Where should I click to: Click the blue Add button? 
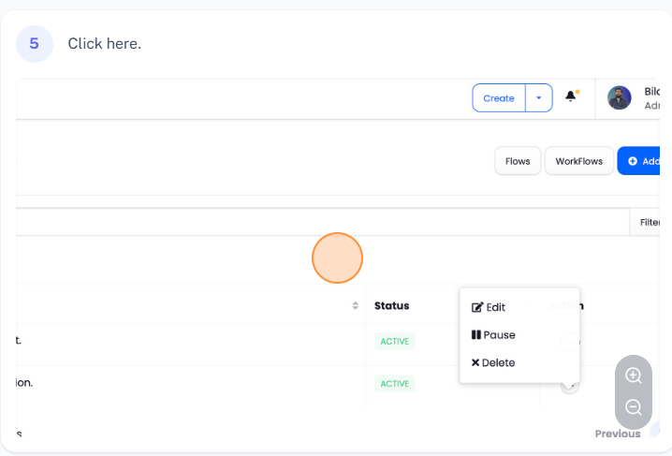(x=643, y=161)
